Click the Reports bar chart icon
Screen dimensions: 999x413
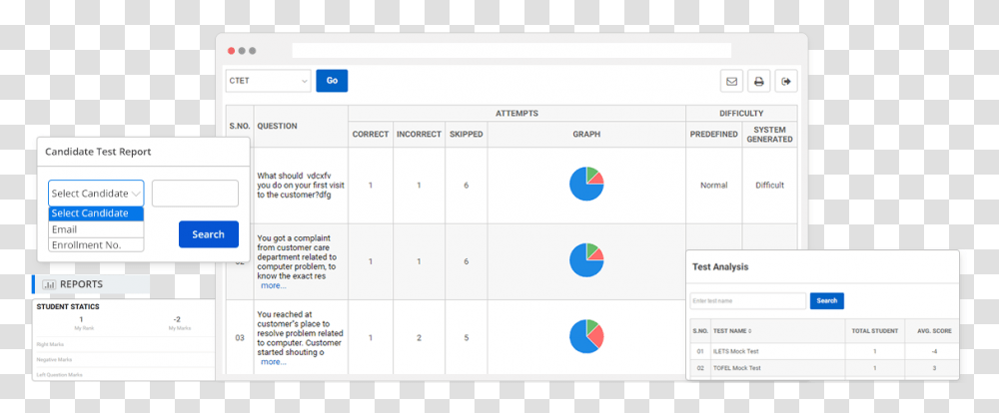[x=49, y=284]
